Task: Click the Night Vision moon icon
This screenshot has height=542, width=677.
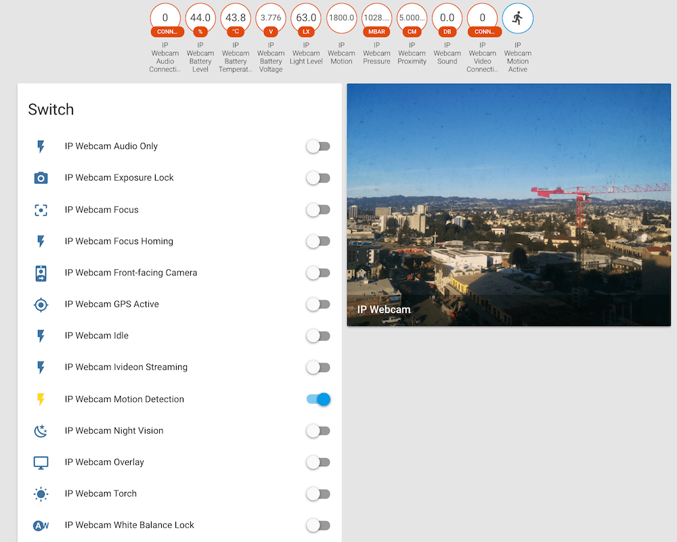Action: coord(41,431)
